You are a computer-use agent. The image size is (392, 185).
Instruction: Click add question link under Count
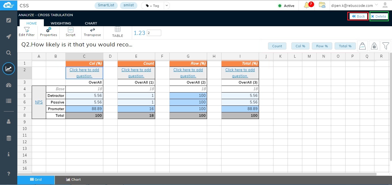[x=136, y=73]
